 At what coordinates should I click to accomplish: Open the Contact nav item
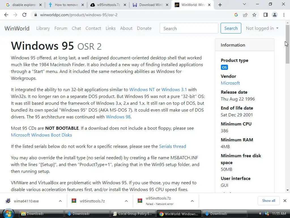tap(93, 28)
